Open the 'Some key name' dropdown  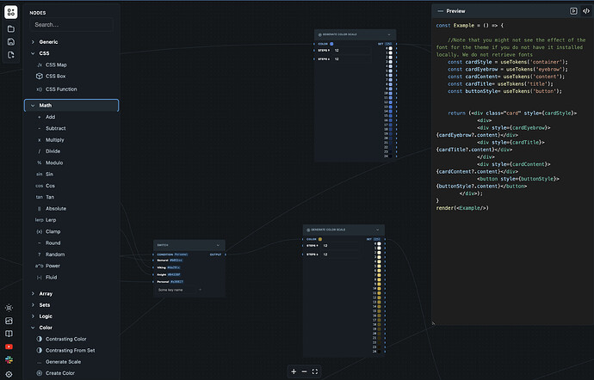click(179, 291)
